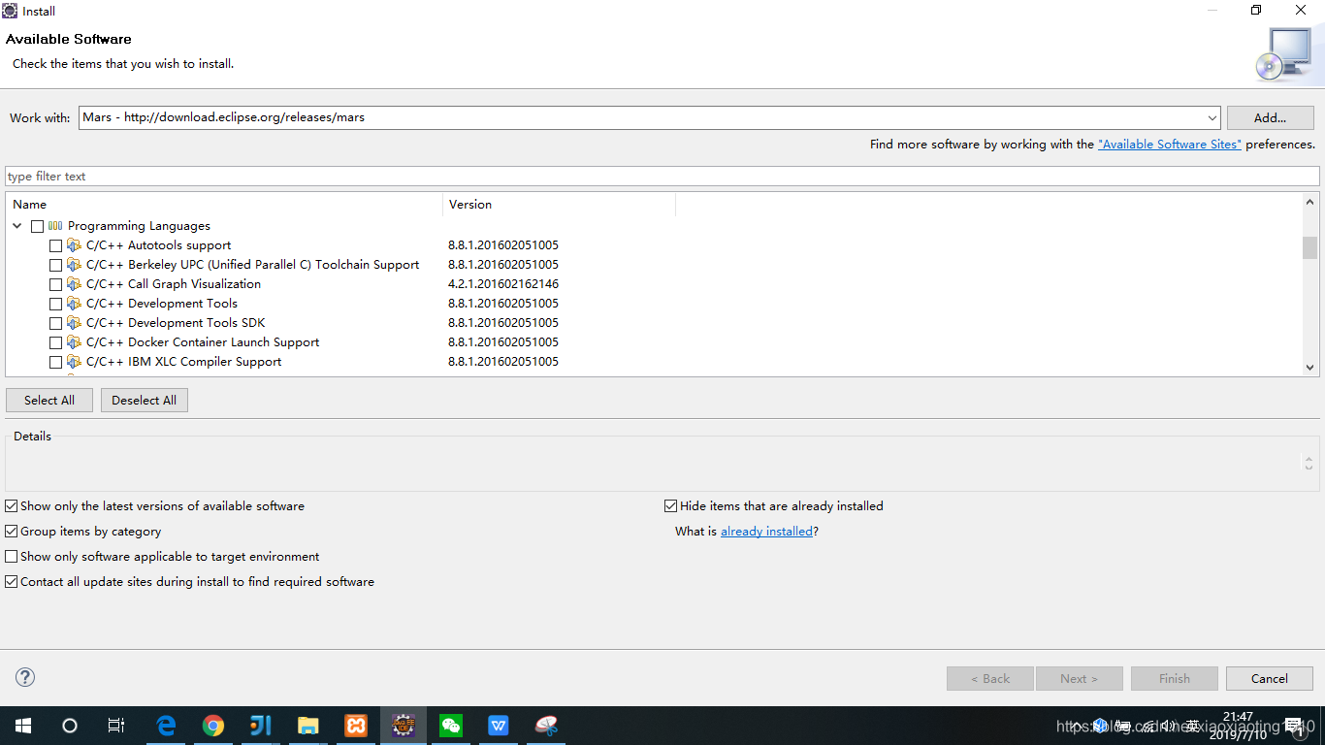Viewport: 1325px width, 745px height.
Task: Open the help question mark icon
Action: (x=25, y=677)
